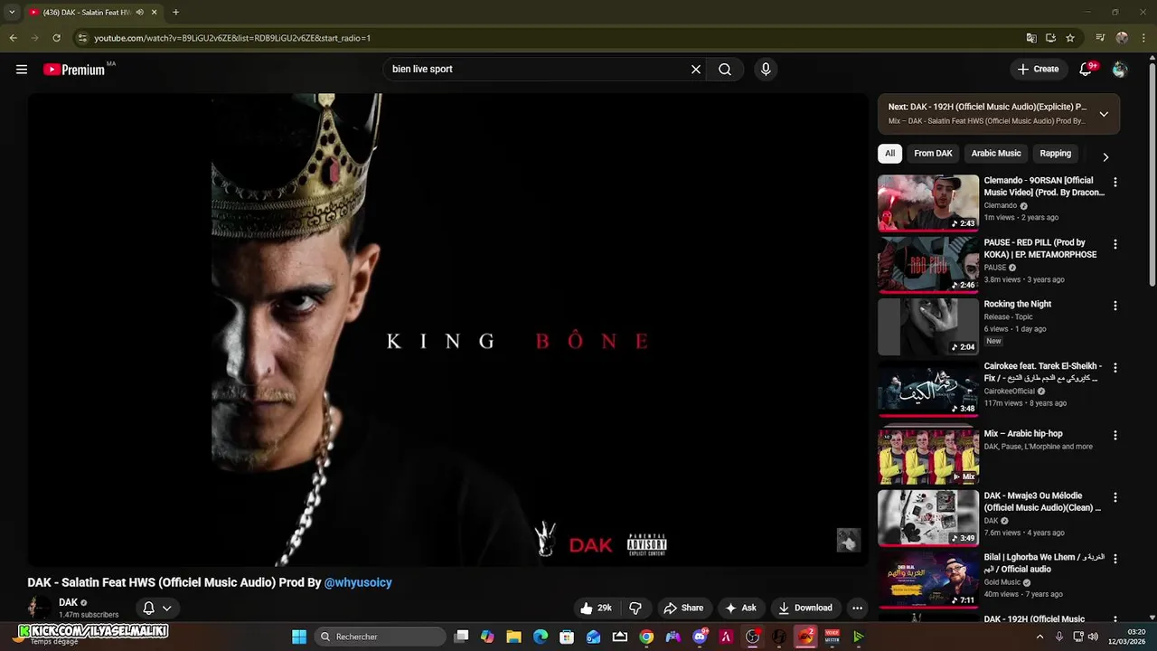Open the @whyusoicy link in title
The image size is (1157, 651).
tap(358, 582)
